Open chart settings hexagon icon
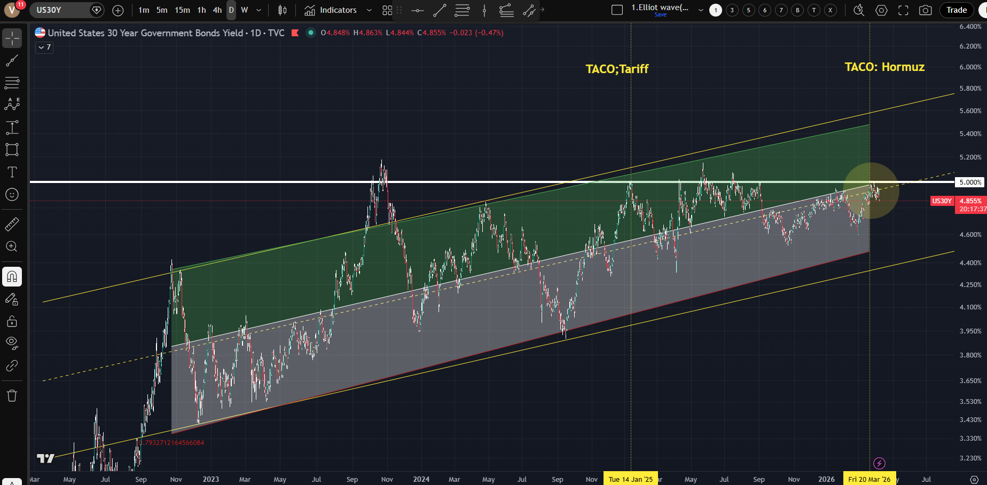987x485 pixels. tap(881, 10)
